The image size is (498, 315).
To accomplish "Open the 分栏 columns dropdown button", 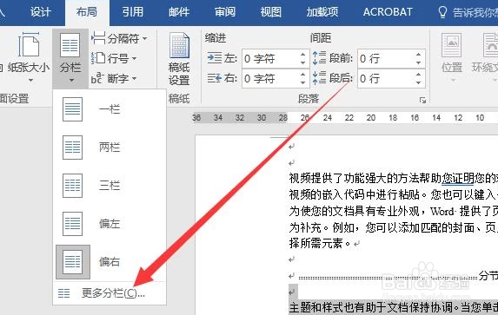I will [70, 59].
